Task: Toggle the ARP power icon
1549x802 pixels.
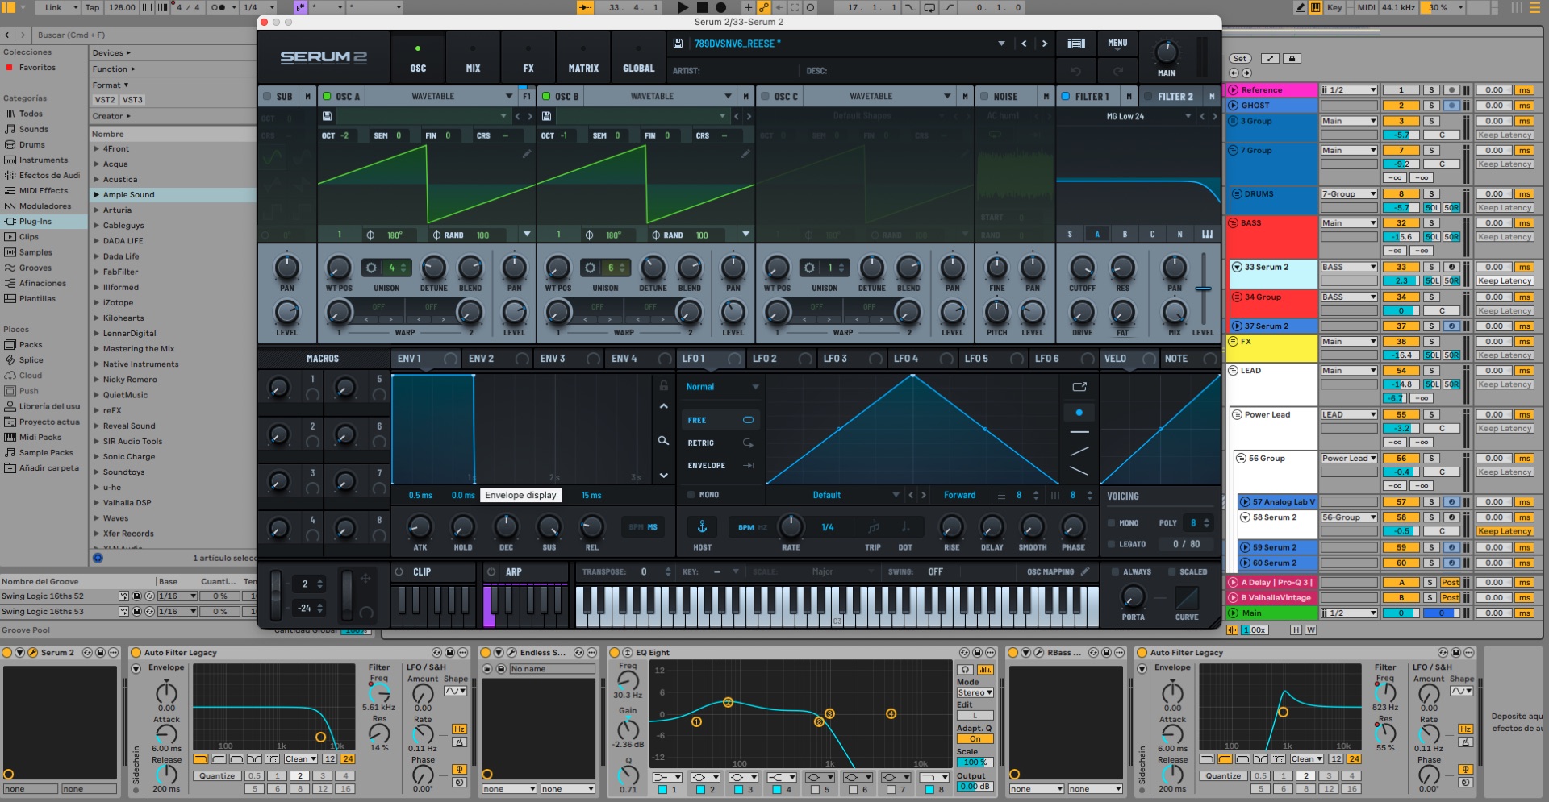Action: pos(491,571)
